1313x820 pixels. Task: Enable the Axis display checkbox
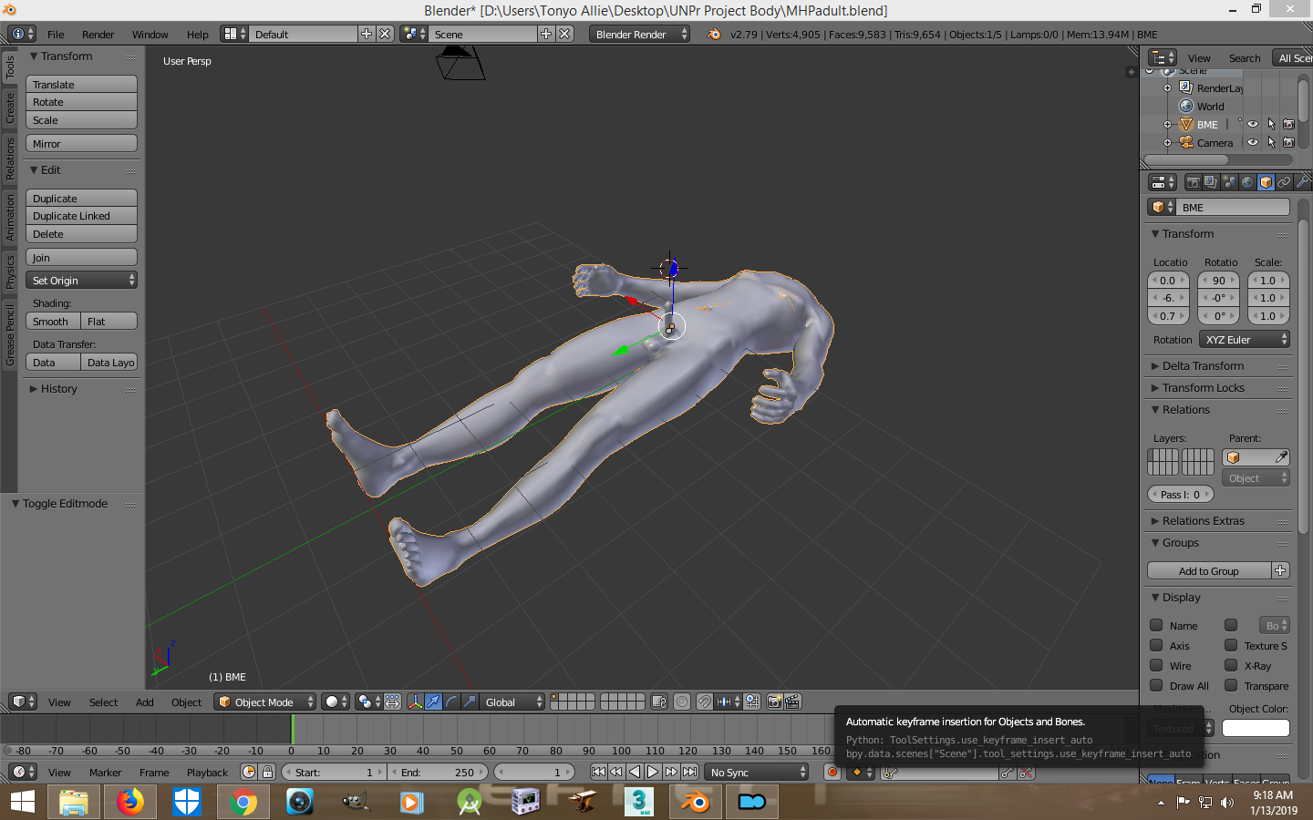(1156, 645)
